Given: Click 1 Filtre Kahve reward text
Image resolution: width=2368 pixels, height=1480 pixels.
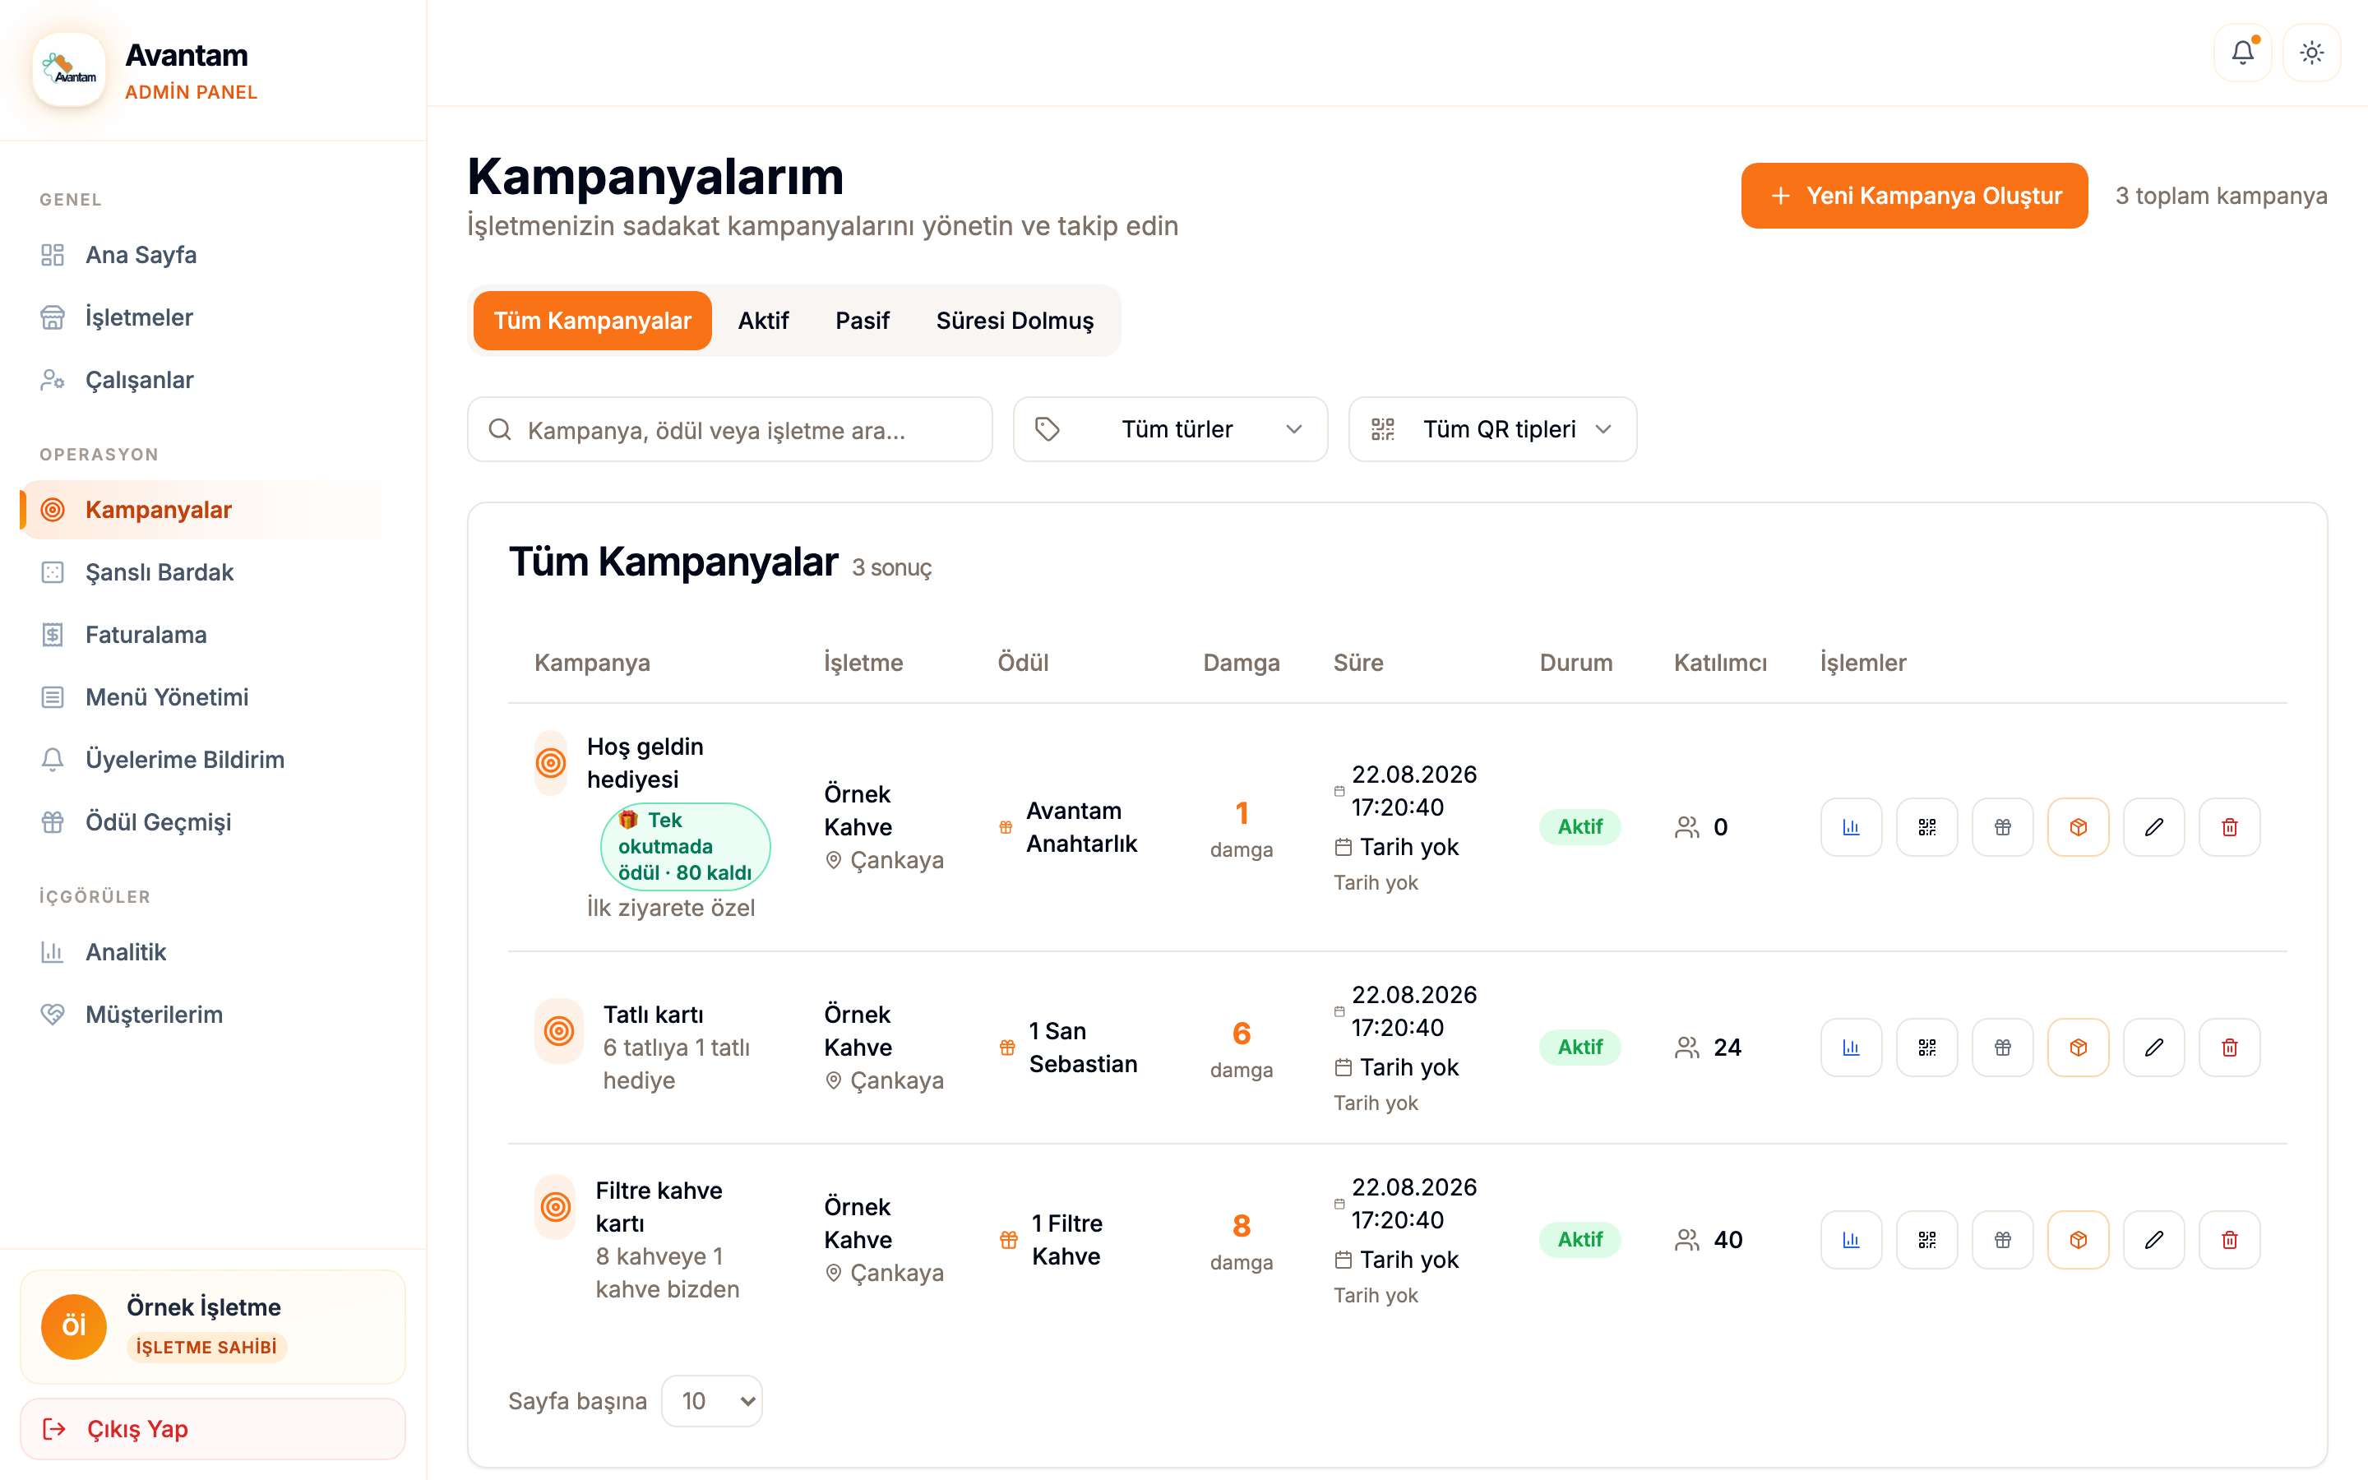Looking at the screenshot, I should coord(1066,1240).
